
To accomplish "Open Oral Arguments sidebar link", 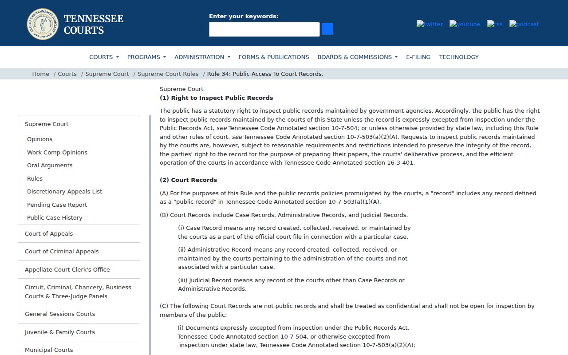I will point(50,166).
